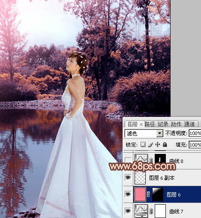Click the curves adjustment icon of 曲线 8
The width and height of the screenshot is (201, 218).
[x=141, y=160]
